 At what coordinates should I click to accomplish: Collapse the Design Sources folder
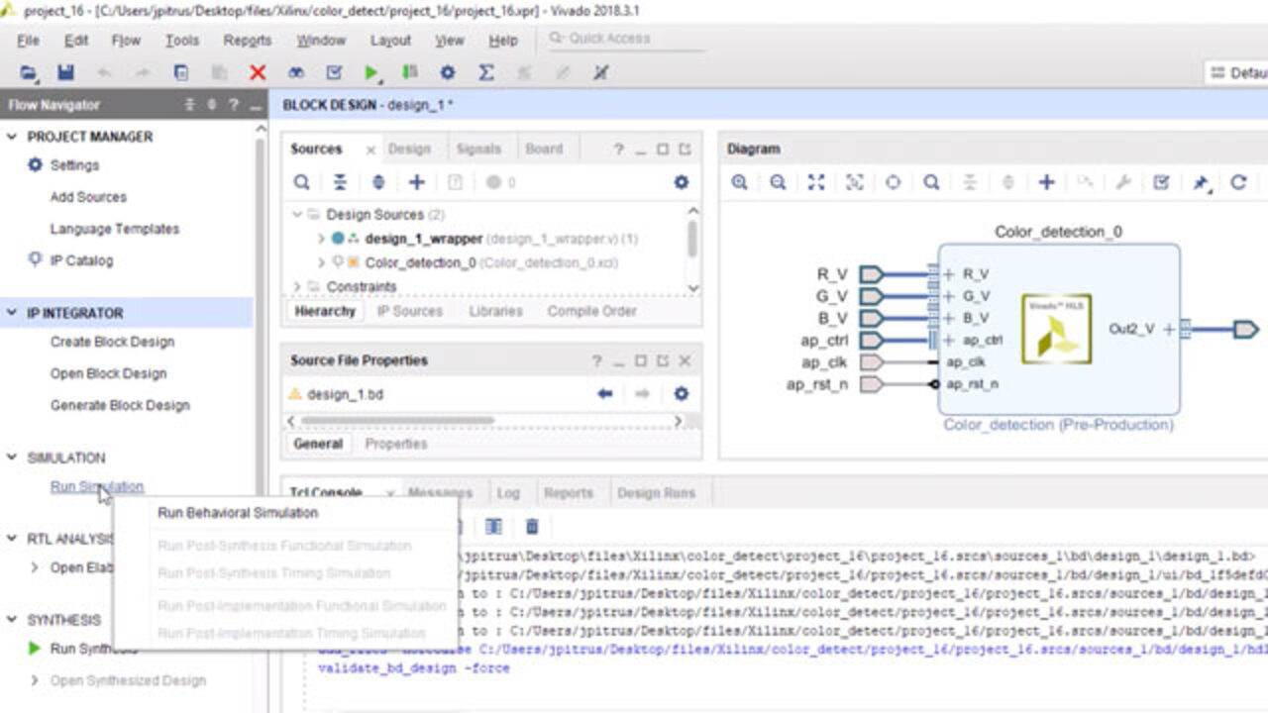point(296,215)
